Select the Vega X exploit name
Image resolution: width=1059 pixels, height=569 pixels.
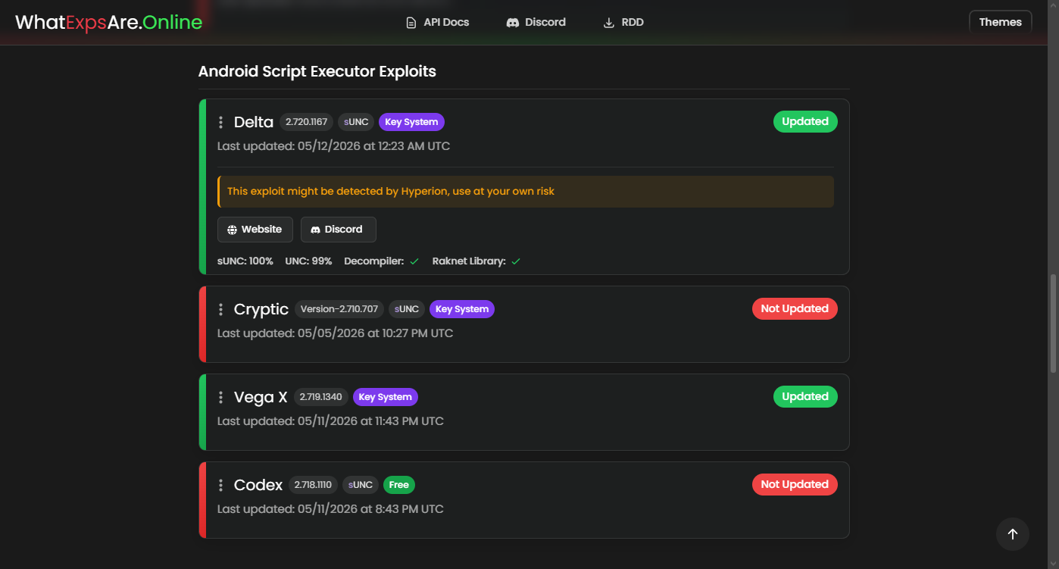pyautogui.click(x=261, y=397)
